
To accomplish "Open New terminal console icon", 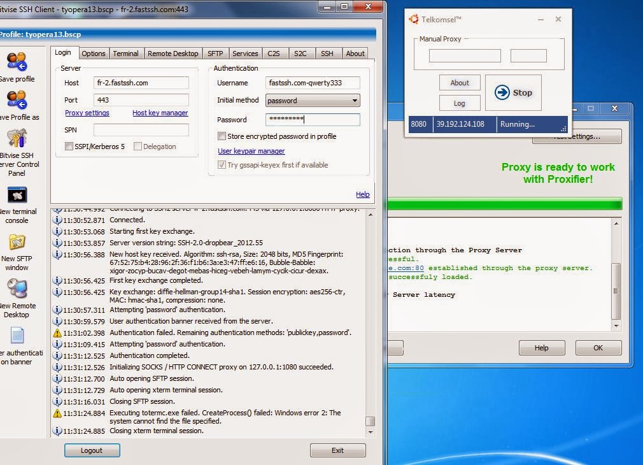I will [17, 194].
